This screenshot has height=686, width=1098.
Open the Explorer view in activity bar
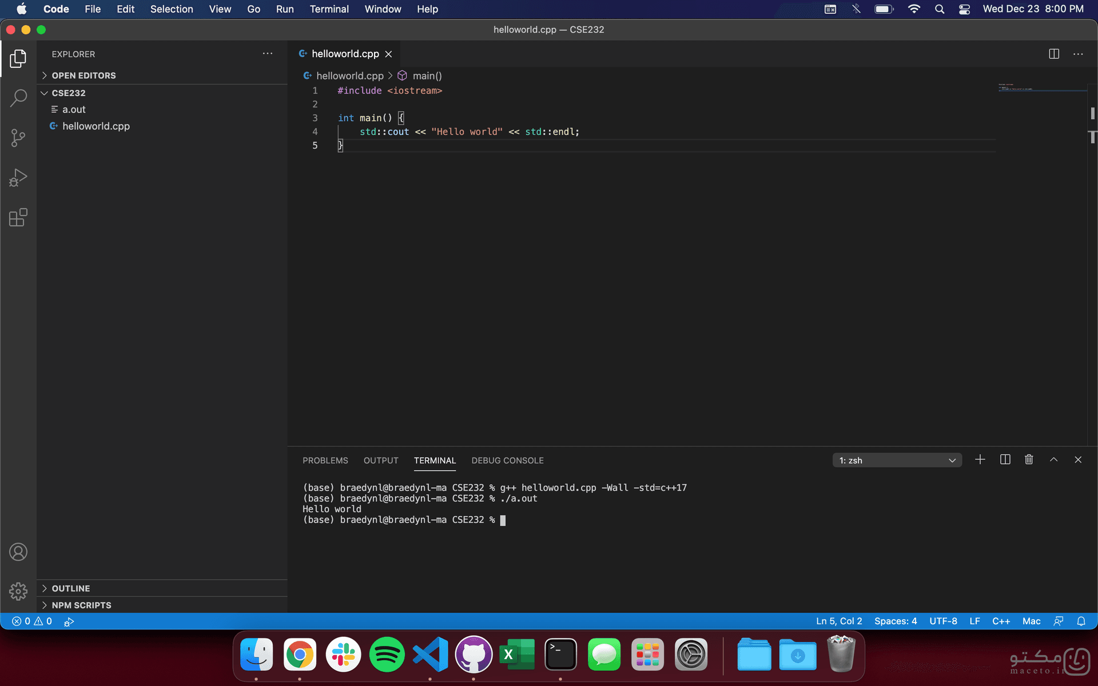point(18,58)
